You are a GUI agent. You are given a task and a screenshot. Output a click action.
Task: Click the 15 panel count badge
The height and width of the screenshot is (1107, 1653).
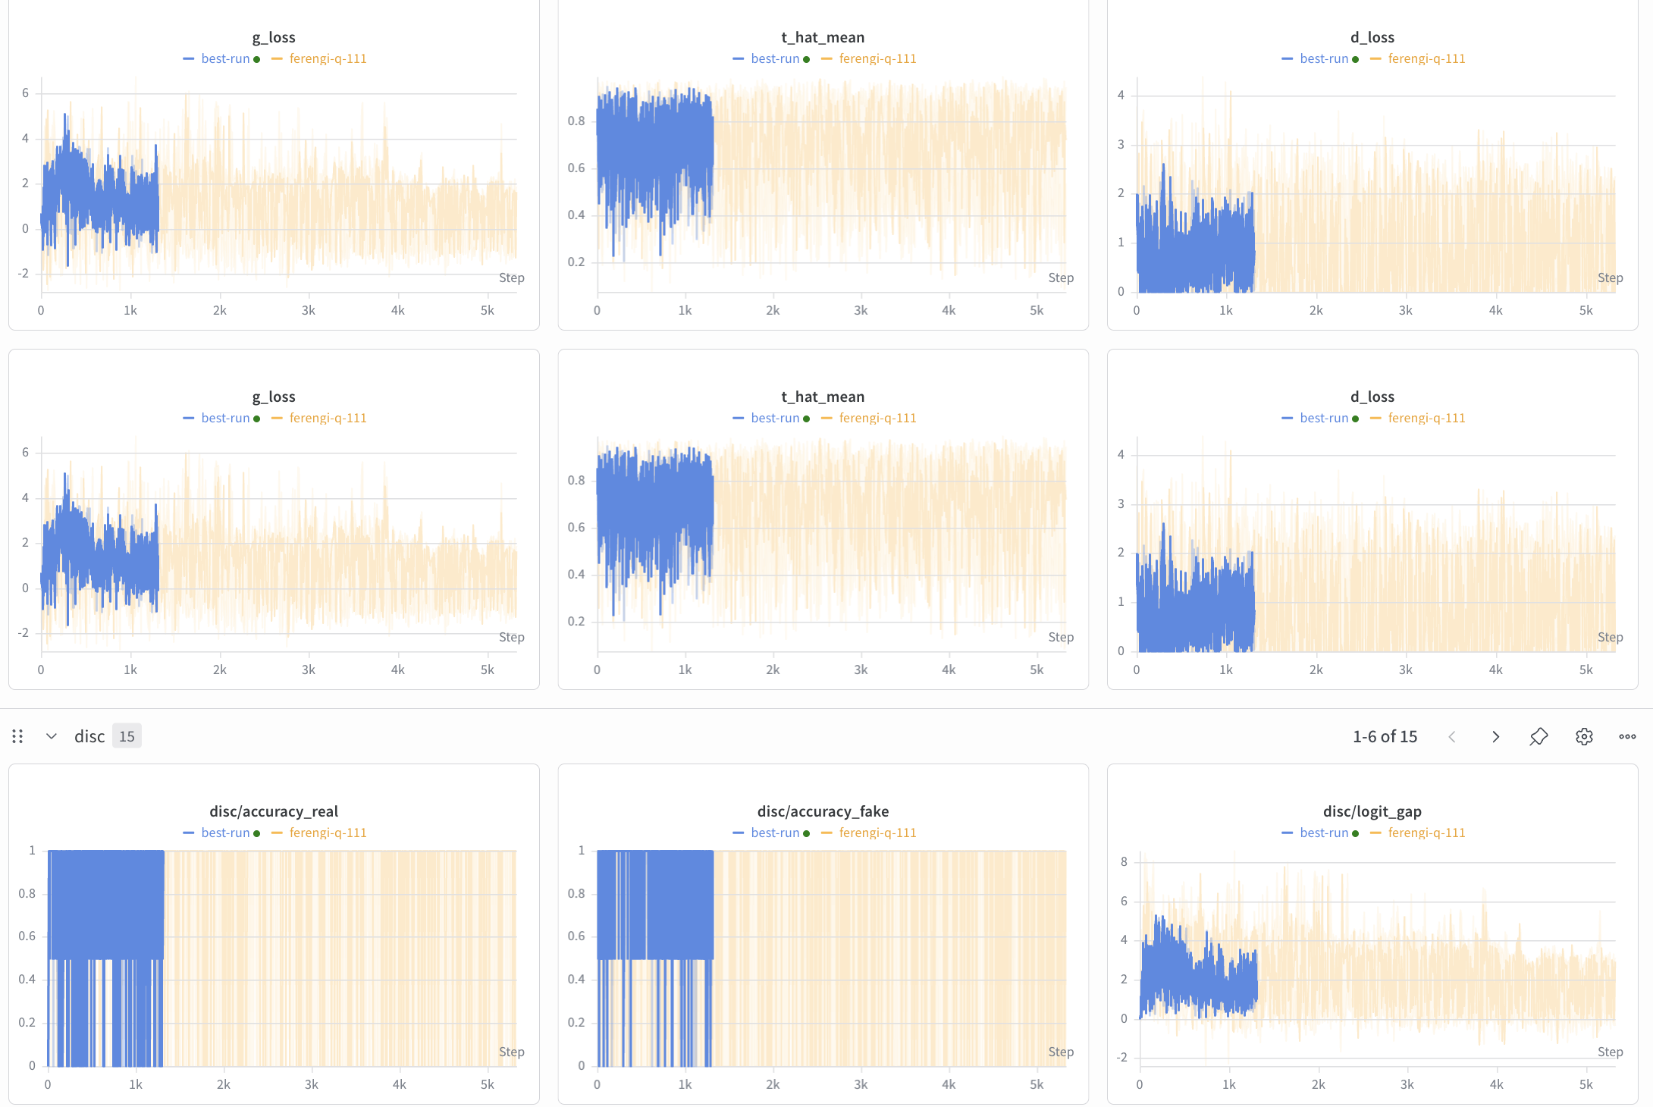pos(127,736)
